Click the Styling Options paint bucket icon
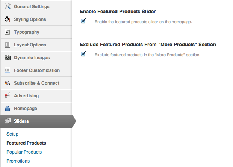This screenshot has height=167, width=233. 7,19
